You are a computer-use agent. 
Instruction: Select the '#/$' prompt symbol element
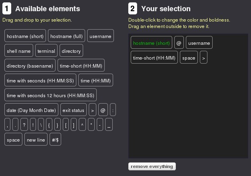coord(55,140)
